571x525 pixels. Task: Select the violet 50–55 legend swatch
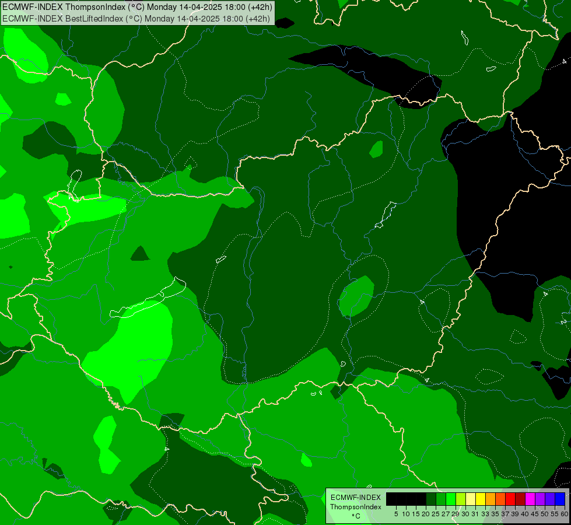point(550,499)
